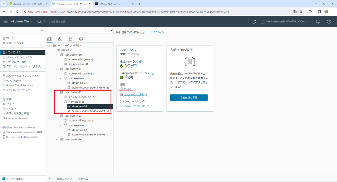337x182 pixels.
Task: Select Storage inventory view icon
Action: tap(70, 39)
